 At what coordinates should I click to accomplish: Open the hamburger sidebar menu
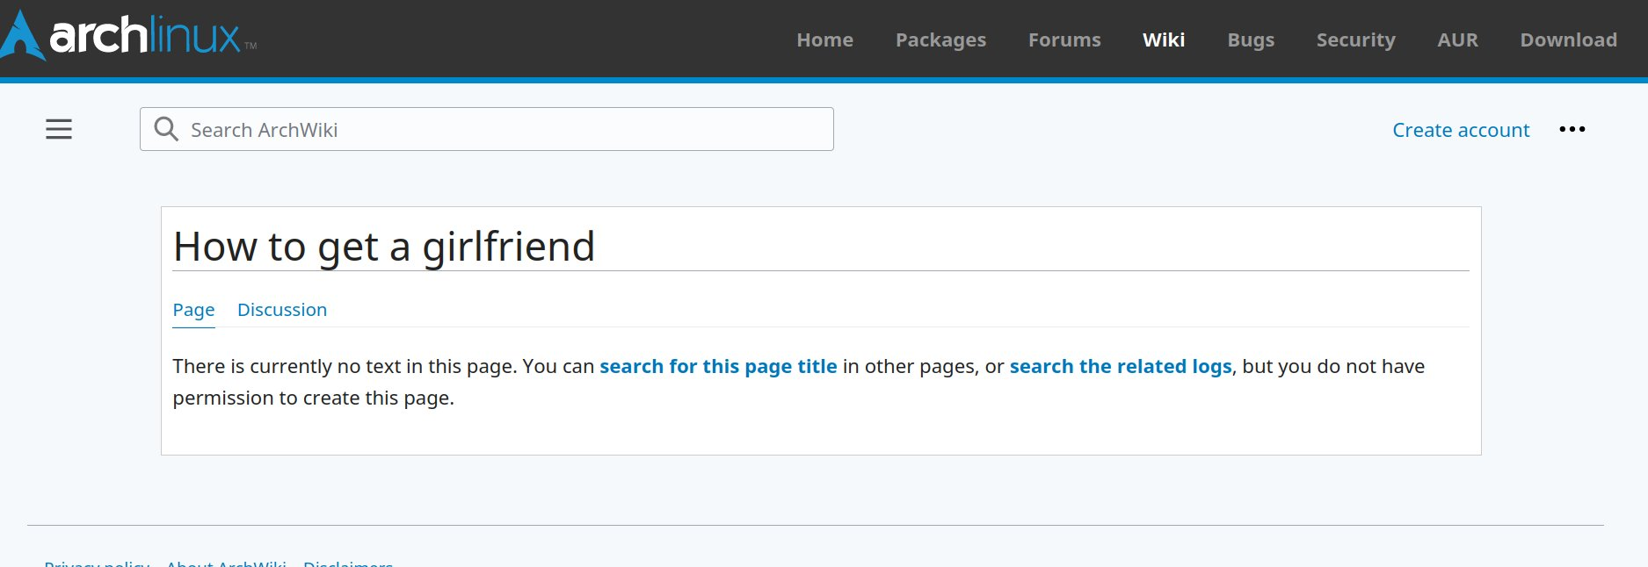click(59, 129)
